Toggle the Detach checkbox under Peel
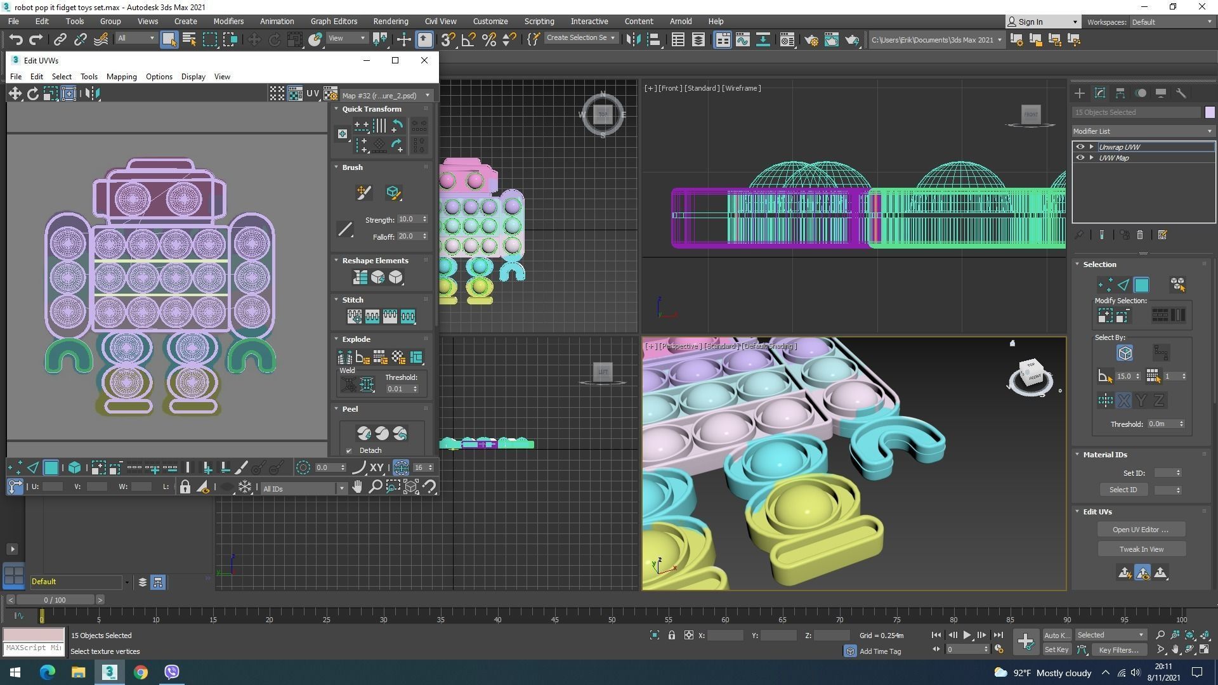The height and width of the screenshot is (685, 1218). pyautogui.click(x=349, y=451)
